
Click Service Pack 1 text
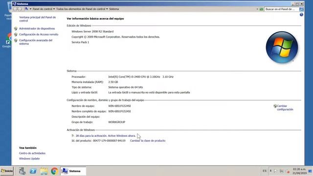80,42
